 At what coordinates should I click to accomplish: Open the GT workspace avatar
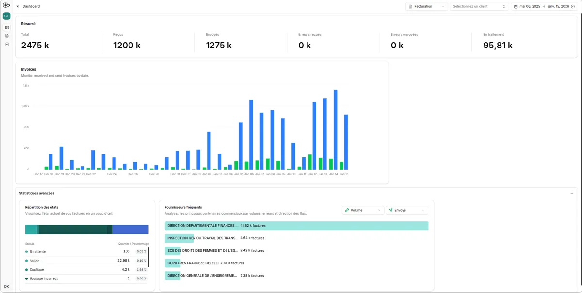click(6, 16)
